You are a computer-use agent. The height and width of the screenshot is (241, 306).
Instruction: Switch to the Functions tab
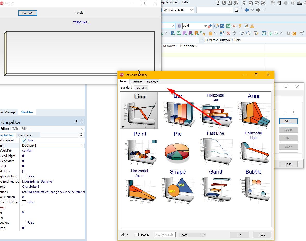(136, 82)
